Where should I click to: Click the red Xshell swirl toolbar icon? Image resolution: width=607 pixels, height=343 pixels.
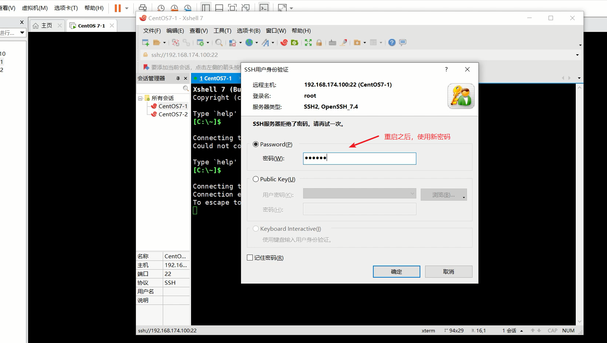coord(284,43)
